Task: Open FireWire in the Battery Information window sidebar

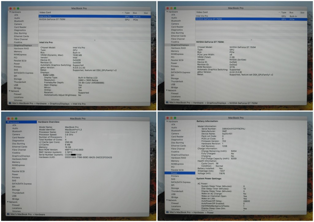Action: [175, 152]
